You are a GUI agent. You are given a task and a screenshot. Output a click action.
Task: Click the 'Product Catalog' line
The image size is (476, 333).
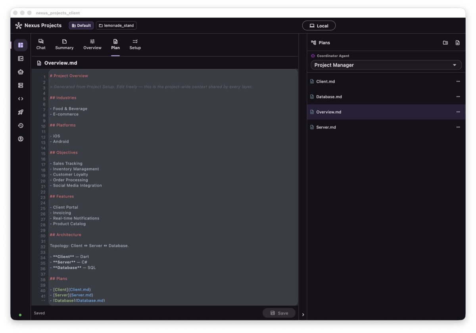point(68,224)
